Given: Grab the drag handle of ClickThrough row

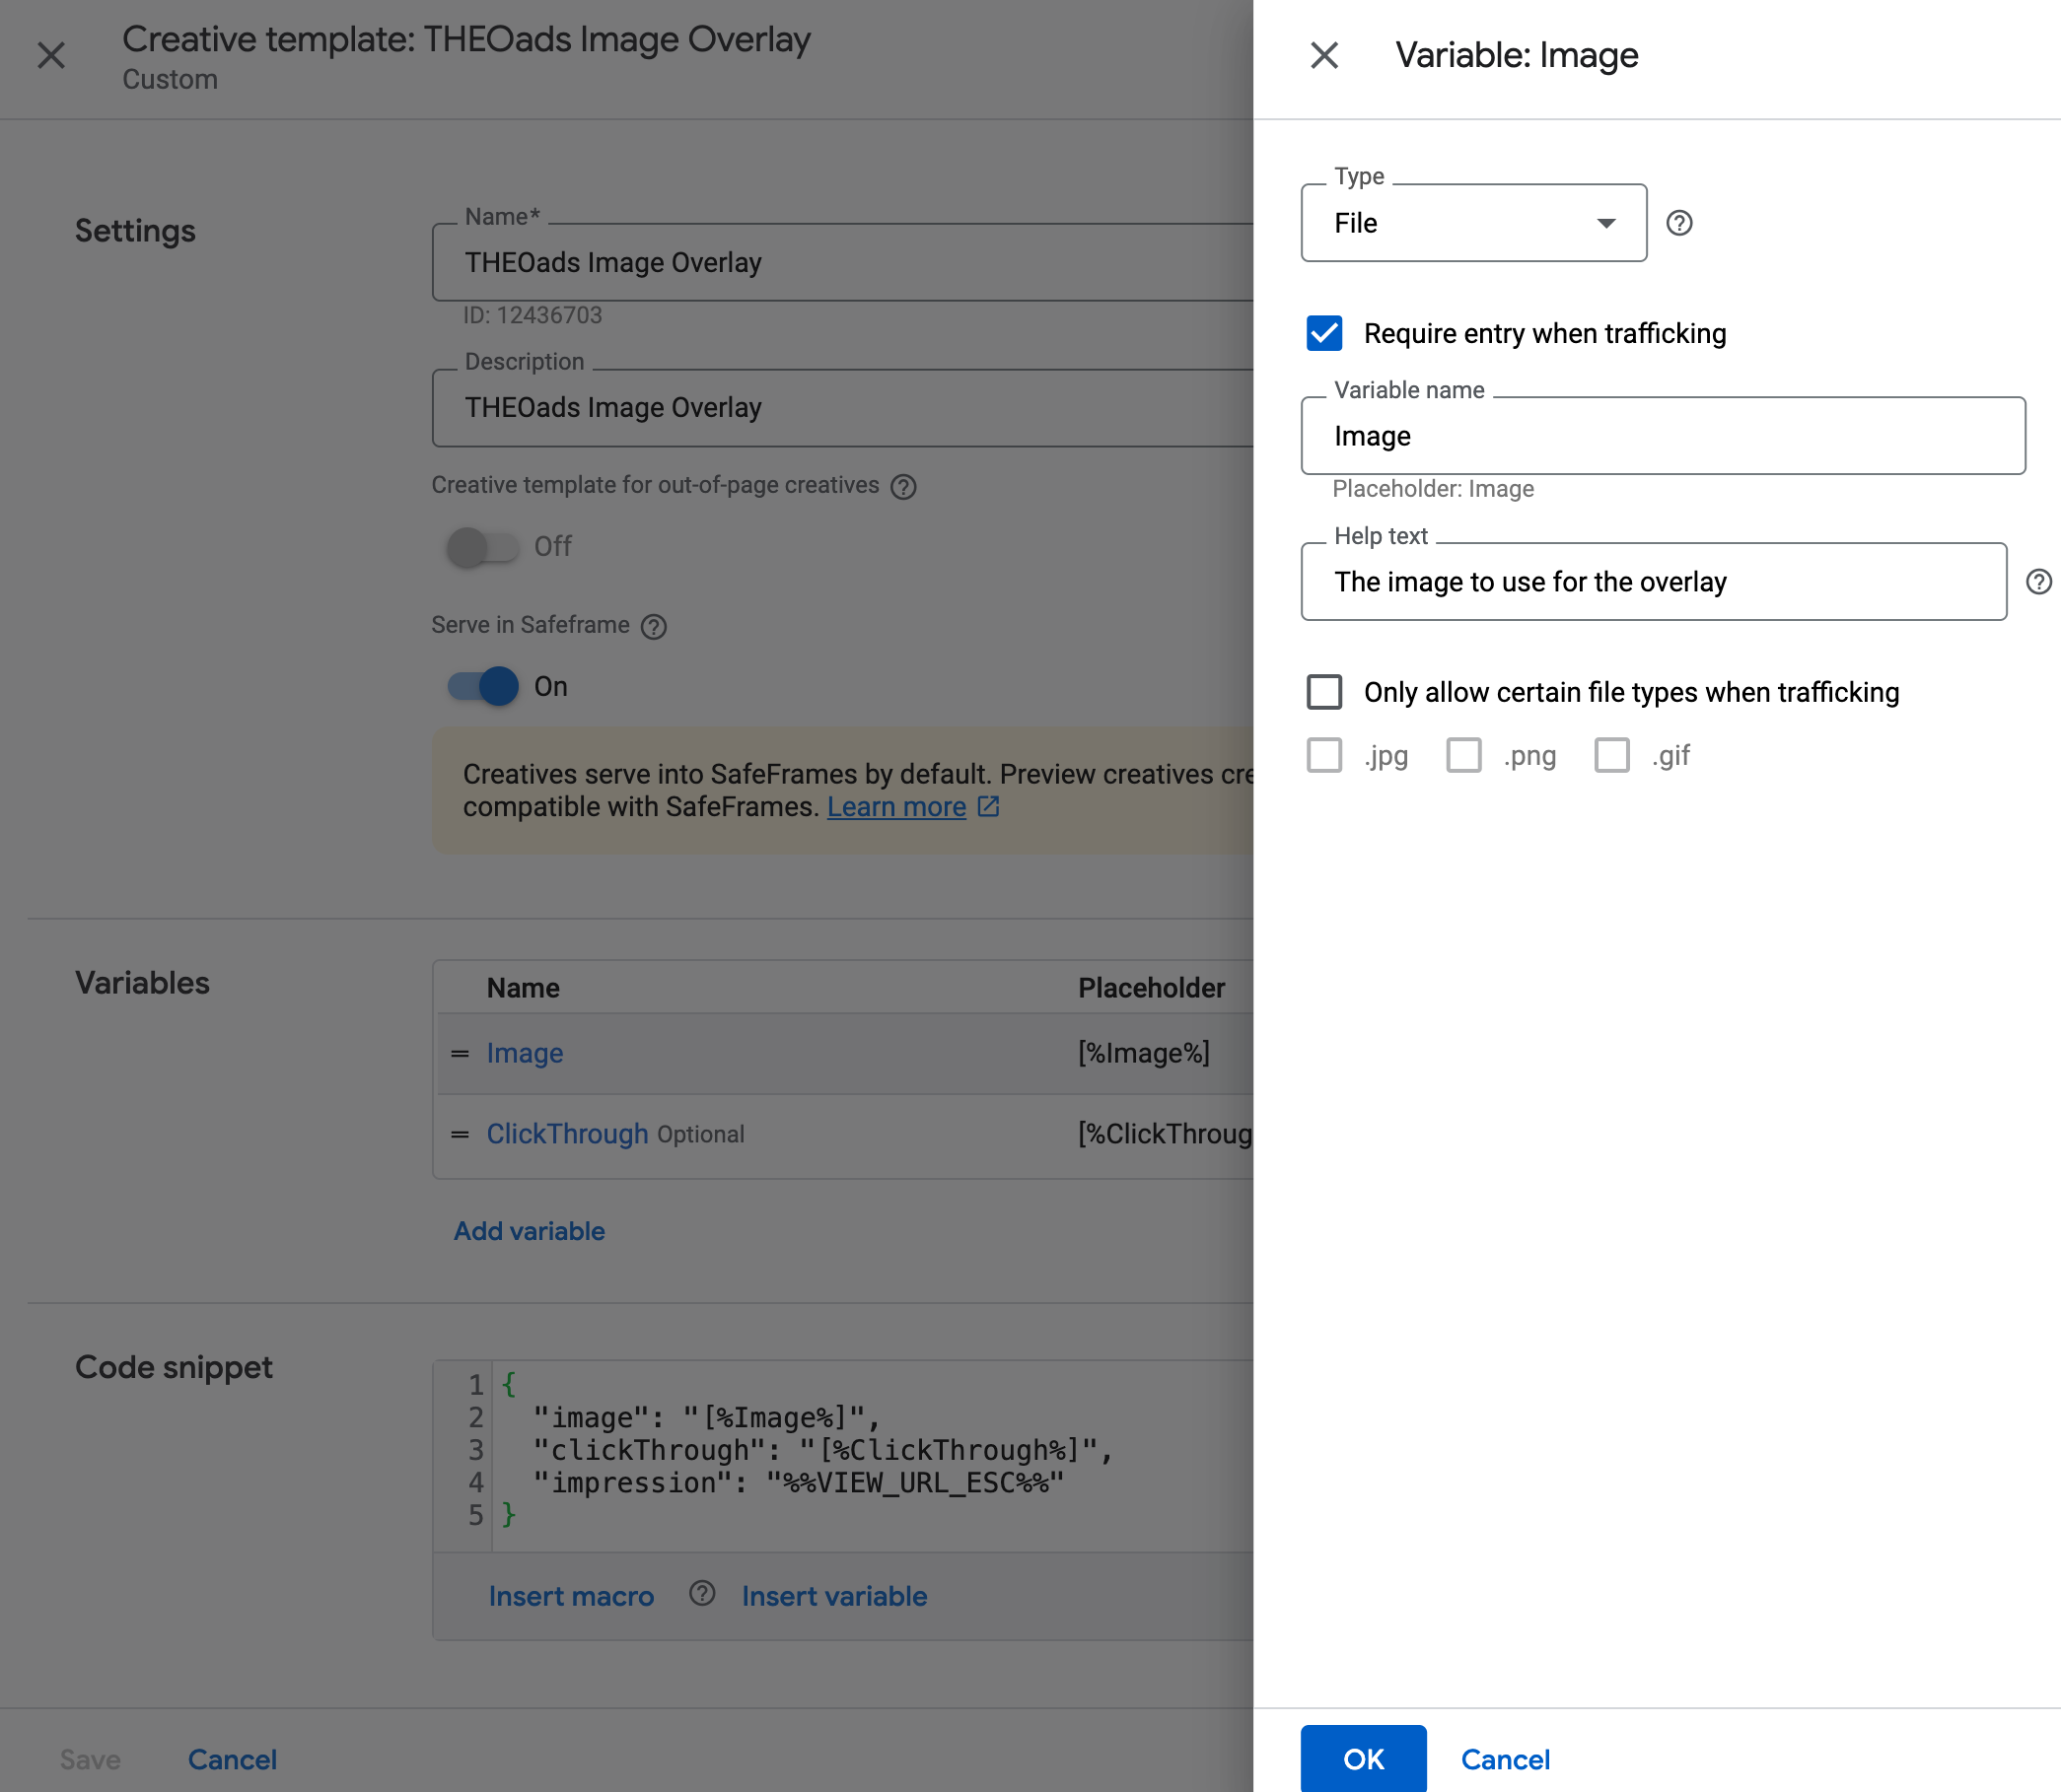Looking at the screenshot, I should (x=460, y=1135).
